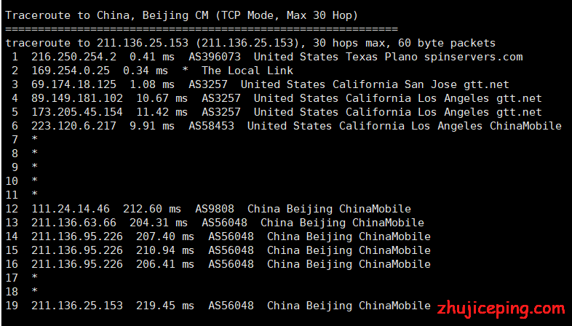Click the asterisk on hop 7

tap(35, 138)
